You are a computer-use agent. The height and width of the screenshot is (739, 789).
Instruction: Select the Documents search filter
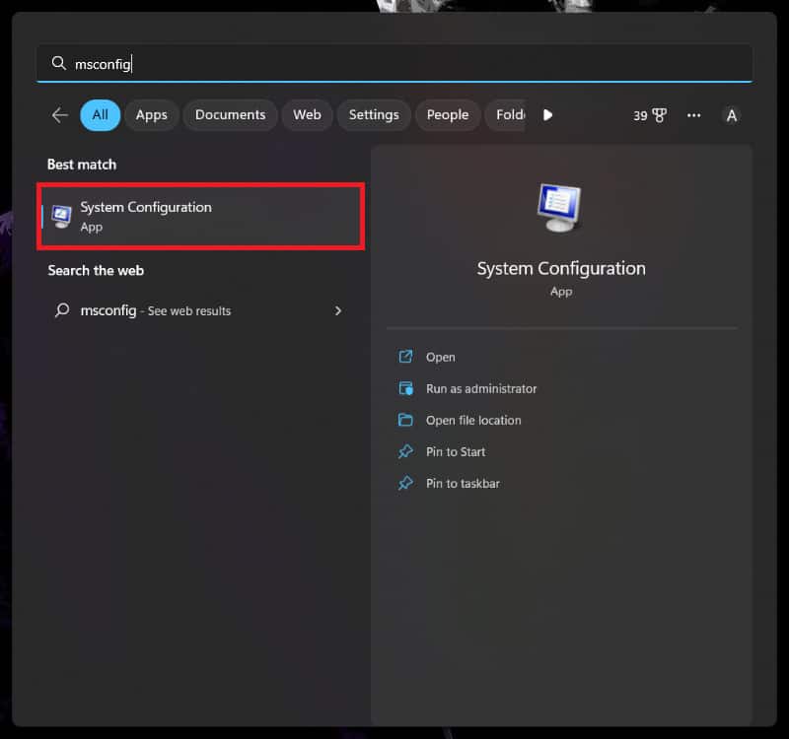[x=230, y=115]
